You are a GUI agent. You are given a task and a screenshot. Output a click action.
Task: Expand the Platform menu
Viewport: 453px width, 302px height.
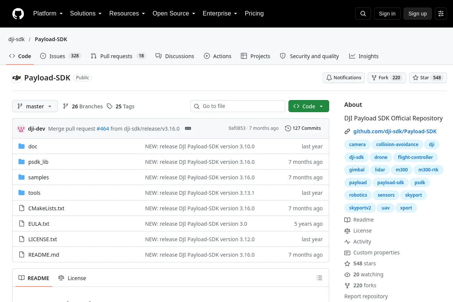[48, 14]
